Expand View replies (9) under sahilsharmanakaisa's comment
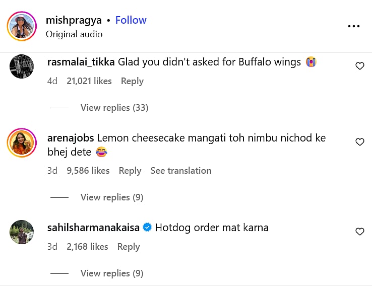Viewport: 372px width, 291px height. click(112, 273)
